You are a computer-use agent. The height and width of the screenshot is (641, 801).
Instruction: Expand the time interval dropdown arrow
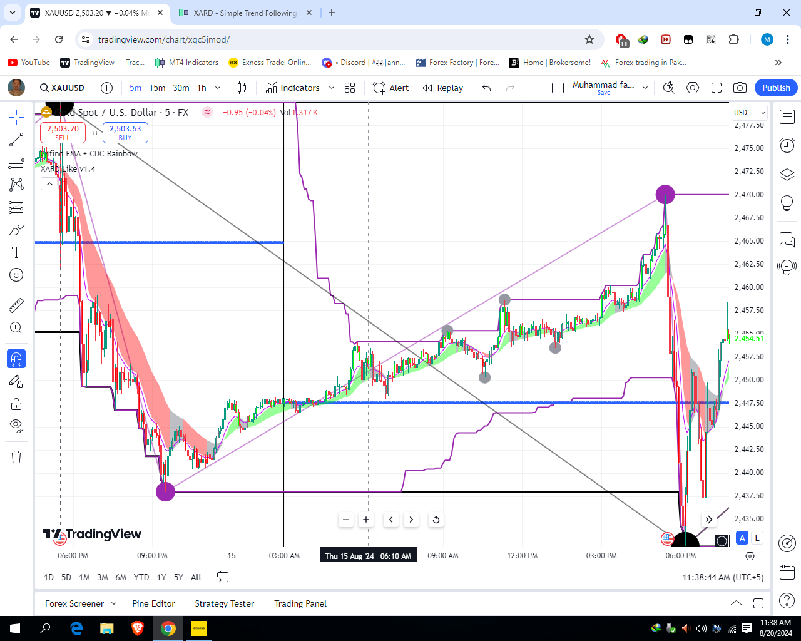218,88
